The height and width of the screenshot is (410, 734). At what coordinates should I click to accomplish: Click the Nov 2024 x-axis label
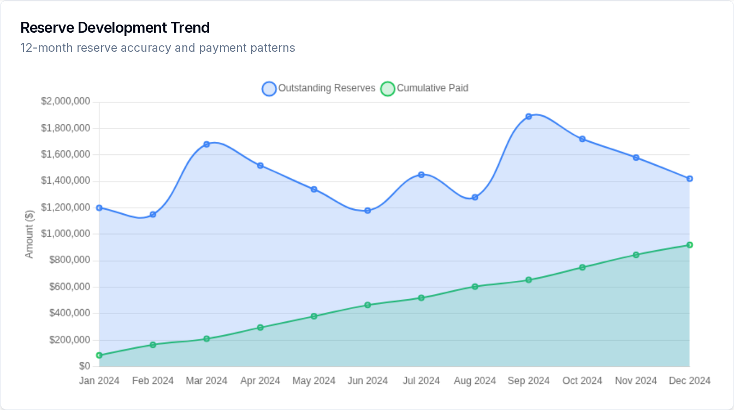point(636,381)
